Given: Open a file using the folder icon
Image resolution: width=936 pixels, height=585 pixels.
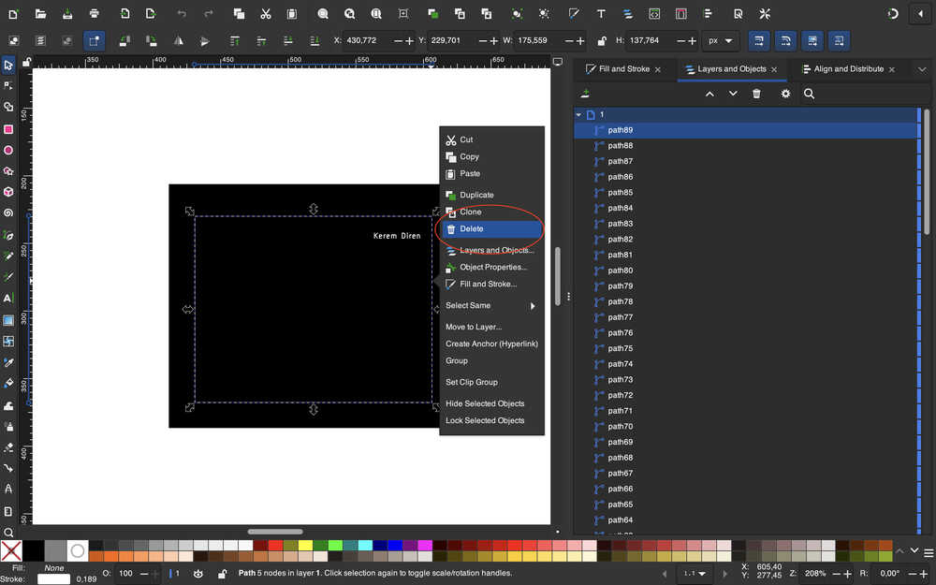Looking at the screenshot, I should tap(40, 14).
